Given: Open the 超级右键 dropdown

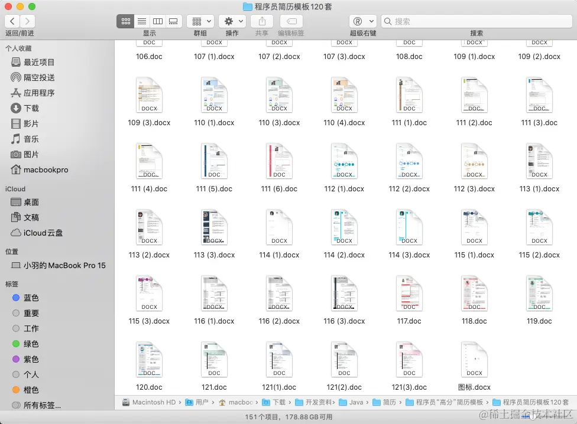Looking at the screenshot, I should click(x=363, y=21).
